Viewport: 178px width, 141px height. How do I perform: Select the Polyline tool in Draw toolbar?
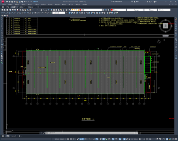[x=2, y=24]
